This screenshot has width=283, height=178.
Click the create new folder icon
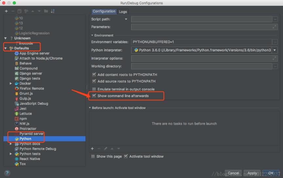pyautogui.click(x=46, y=11)
